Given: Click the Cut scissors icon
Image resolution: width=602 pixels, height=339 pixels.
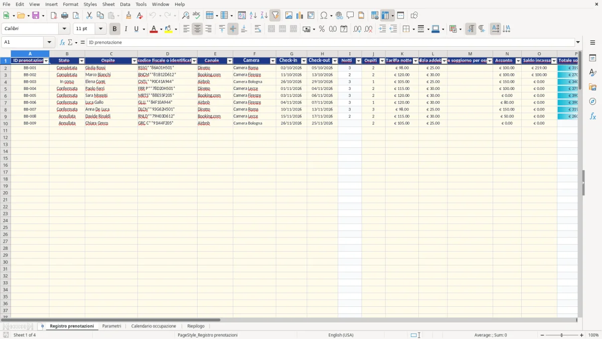Looking at the screenshot, I should [89, 16].
